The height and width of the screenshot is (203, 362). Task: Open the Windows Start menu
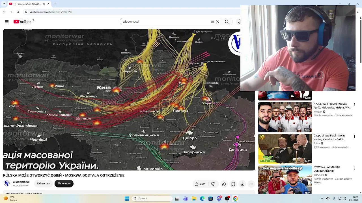click(x=127, y=198)
